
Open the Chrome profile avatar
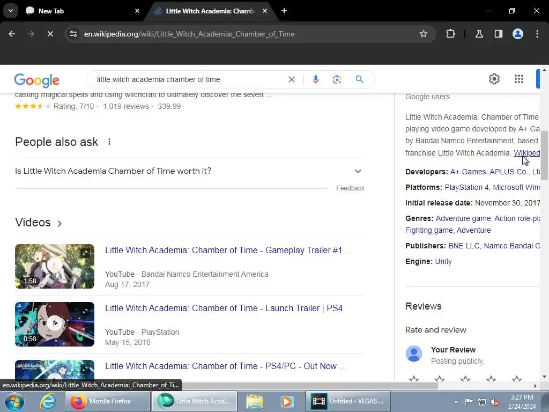click(x=517, y=34)
